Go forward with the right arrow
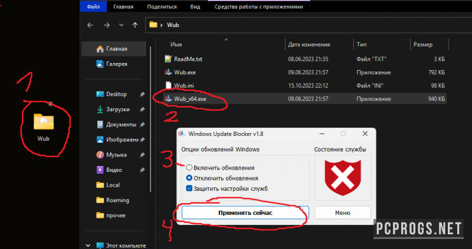472x249 pixels. click(107, 25)
